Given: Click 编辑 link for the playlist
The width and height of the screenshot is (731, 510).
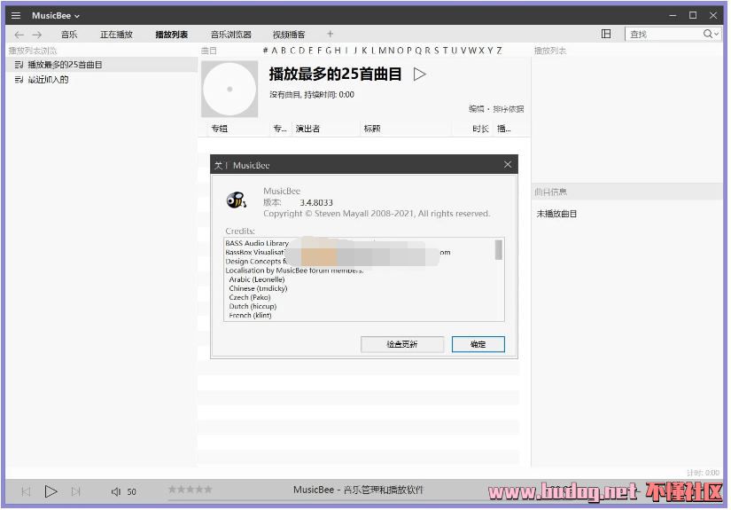Looking at the screenshot, I should (476, 109).
